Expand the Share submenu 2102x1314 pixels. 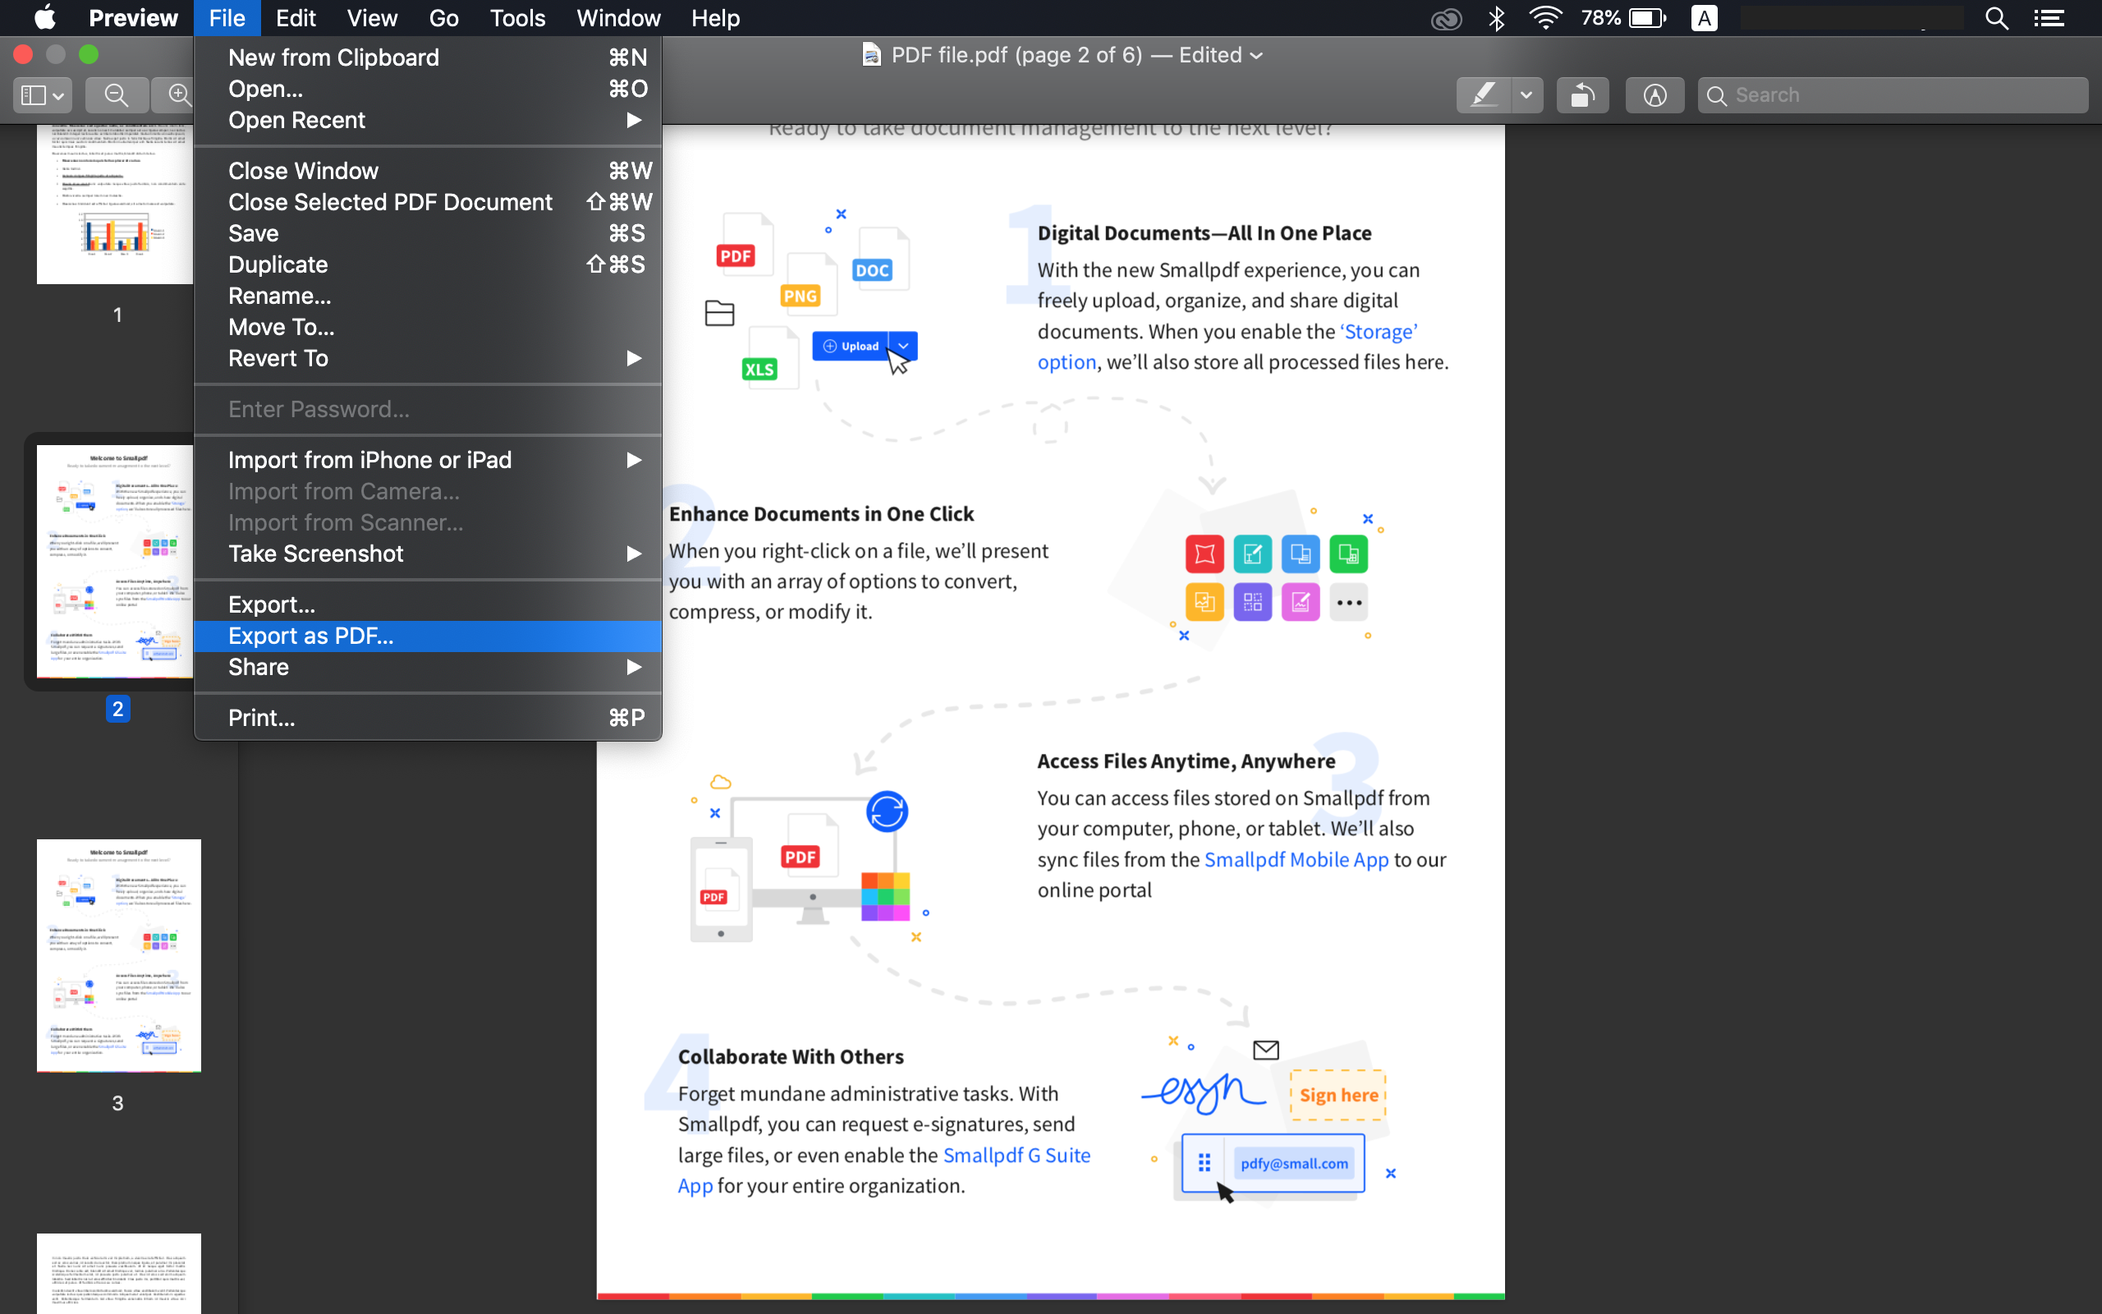click(x=427, y=667)
